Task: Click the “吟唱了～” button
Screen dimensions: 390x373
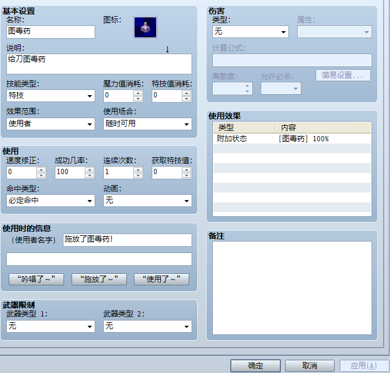Action: pyautogui.click(x=36, y=279)
